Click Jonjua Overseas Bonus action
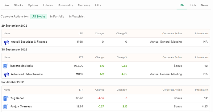This screenshot has width=213, height=112. tap(178, 106)
